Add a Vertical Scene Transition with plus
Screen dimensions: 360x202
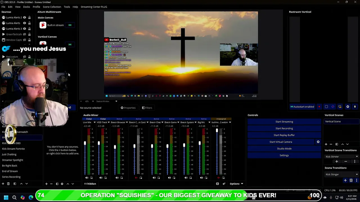[x=337, y=162]
